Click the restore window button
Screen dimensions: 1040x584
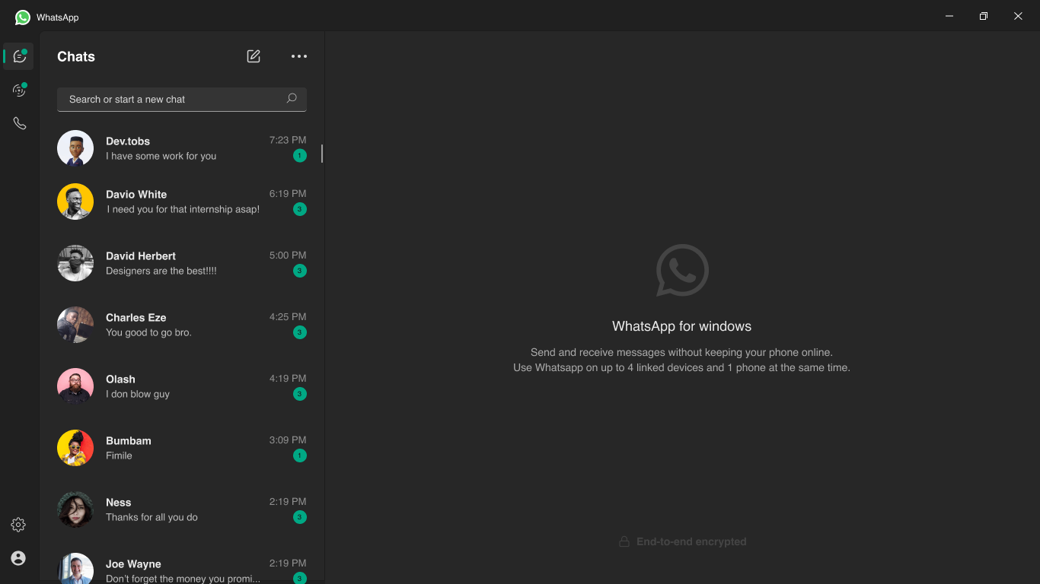click(984, 16)
